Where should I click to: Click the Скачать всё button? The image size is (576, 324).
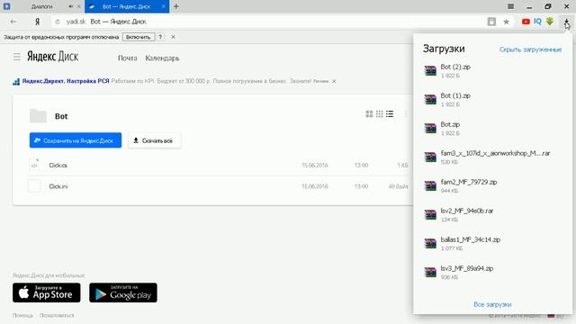[154, 140]
